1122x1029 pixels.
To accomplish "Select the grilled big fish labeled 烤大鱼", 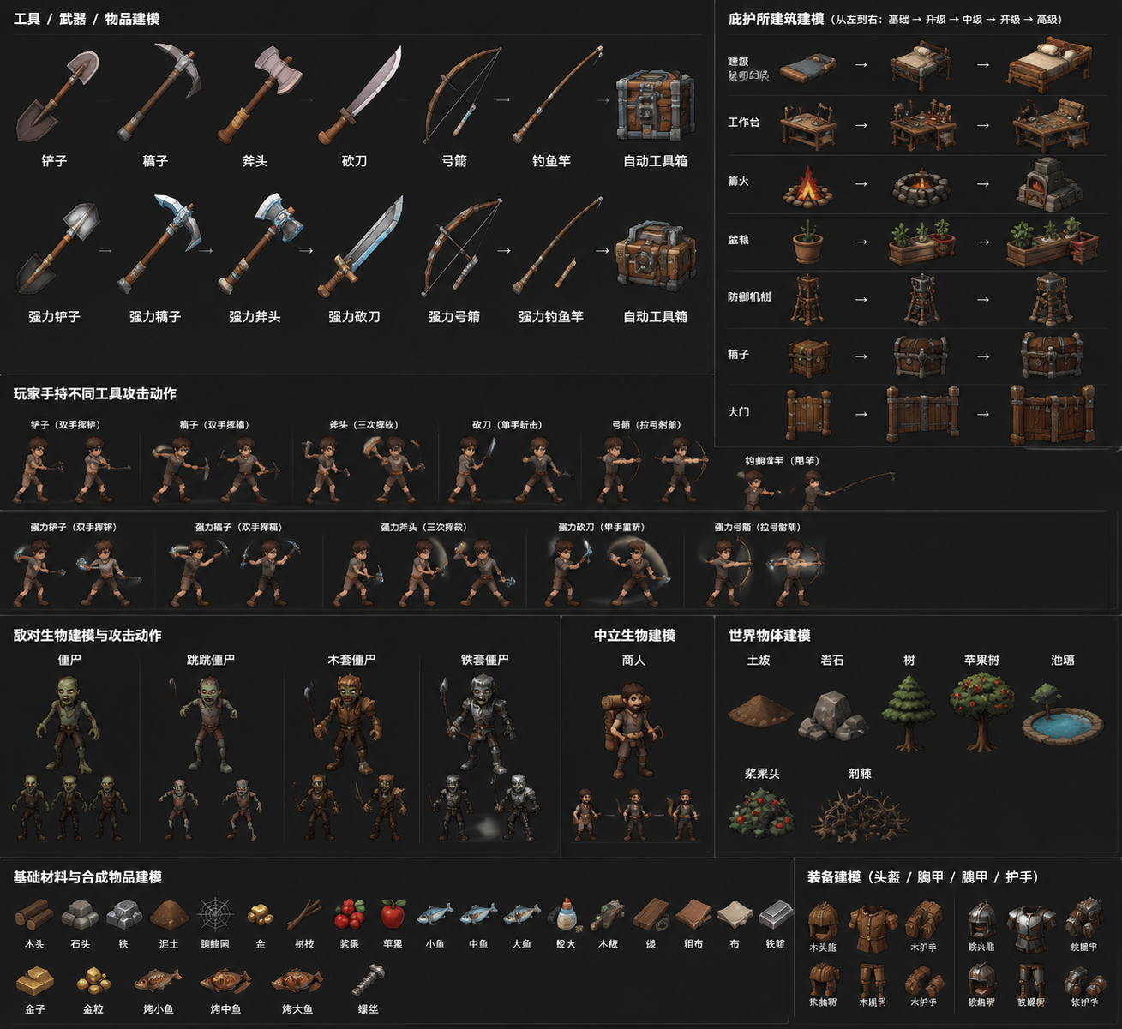I will point(296,981).
